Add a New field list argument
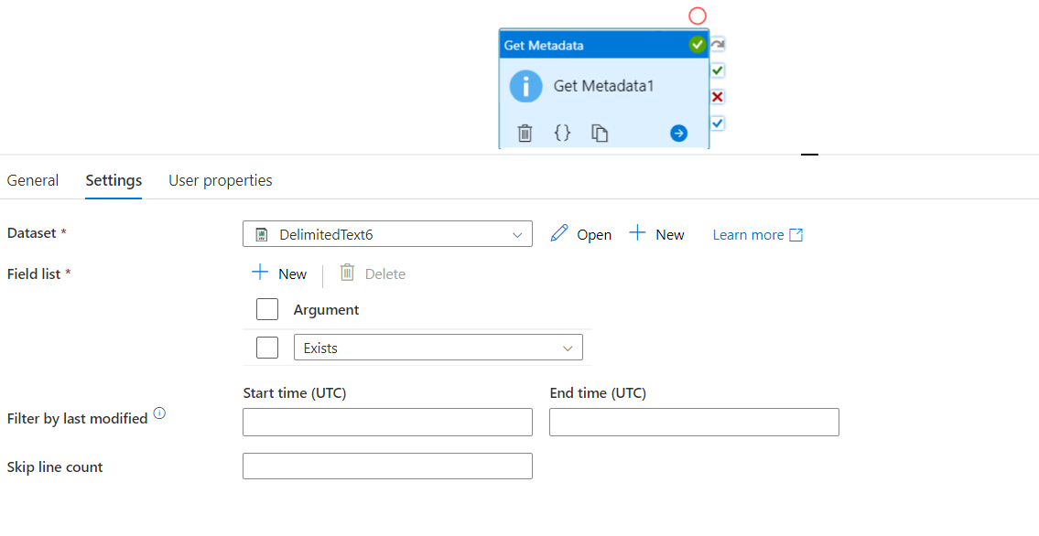The height and width of the screenshot is (536, 1039). pos(279,273)
